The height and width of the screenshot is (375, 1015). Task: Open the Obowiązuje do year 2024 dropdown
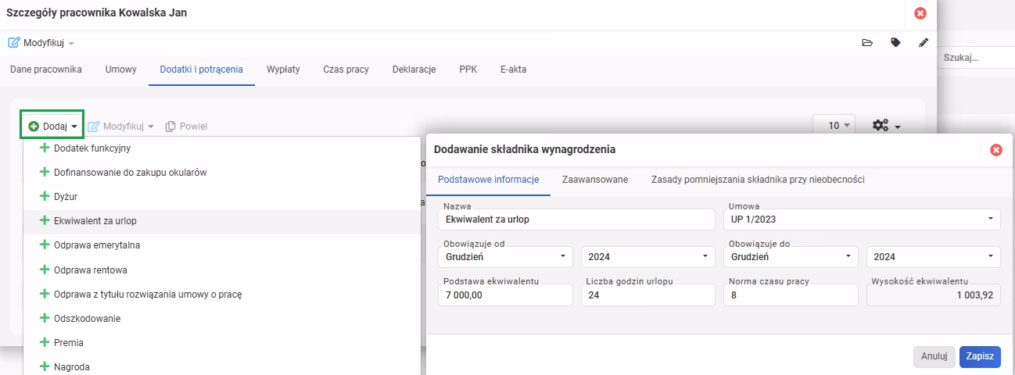(x=934, y=256)
